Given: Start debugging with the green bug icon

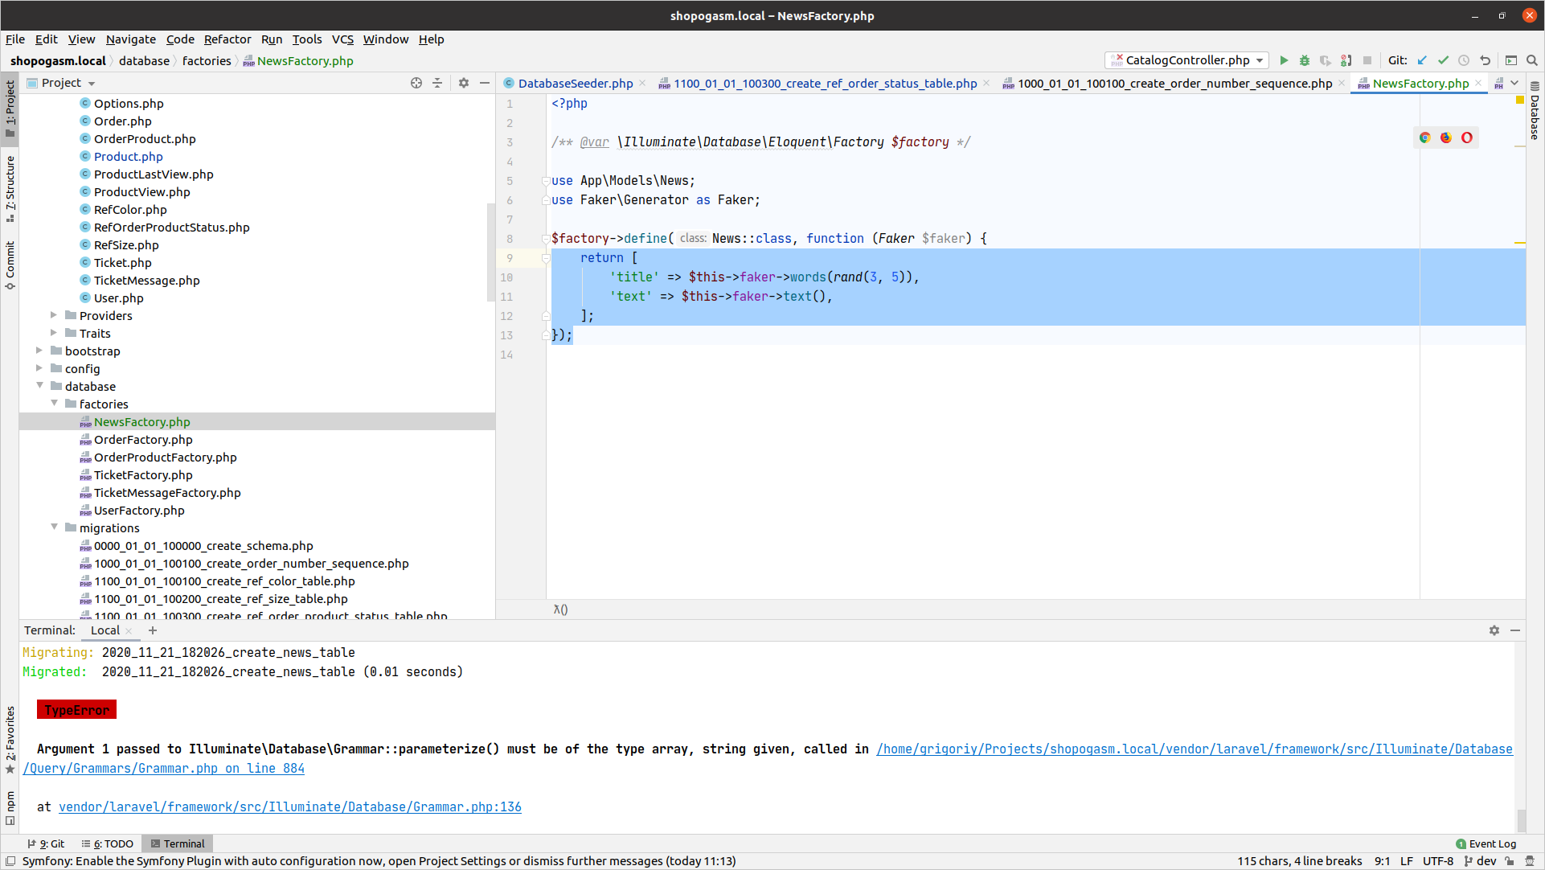Looking at the screenshot, I should point(1305,60).
